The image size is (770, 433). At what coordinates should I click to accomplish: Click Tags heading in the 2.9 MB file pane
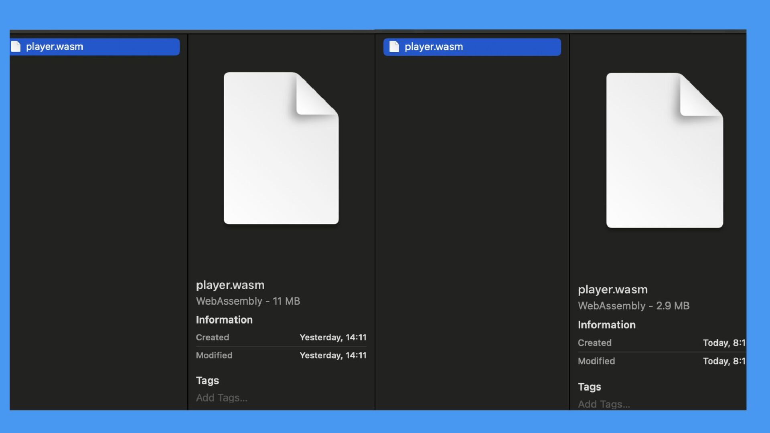[589, 387]
